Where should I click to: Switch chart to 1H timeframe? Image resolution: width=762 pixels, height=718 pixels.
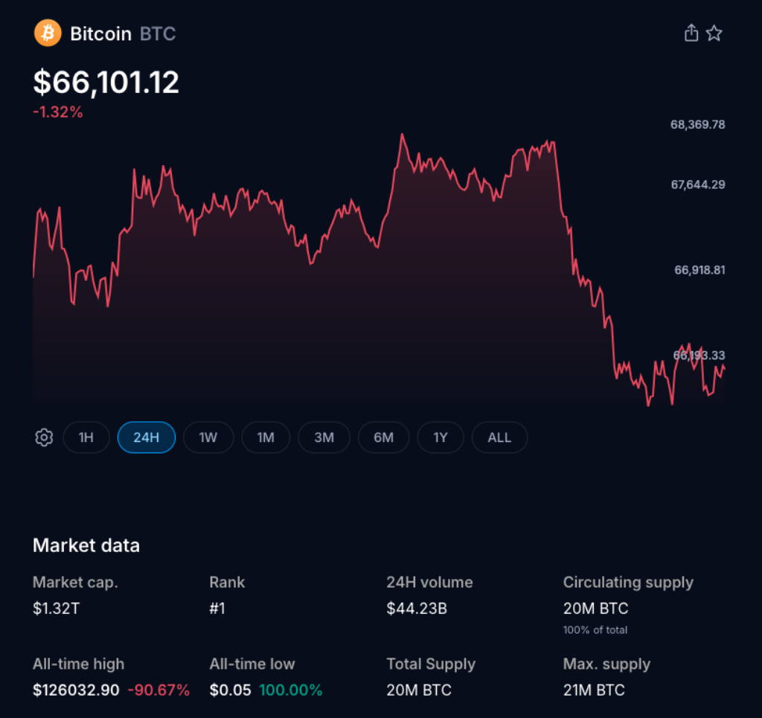coord(86,437)
